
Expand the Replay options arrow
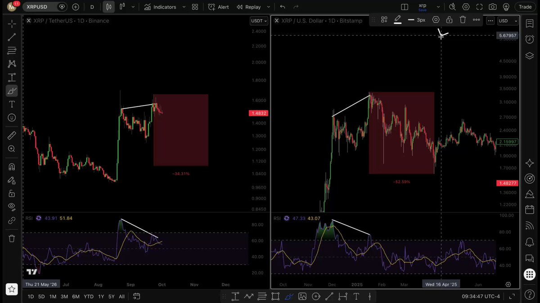point(268,7)
